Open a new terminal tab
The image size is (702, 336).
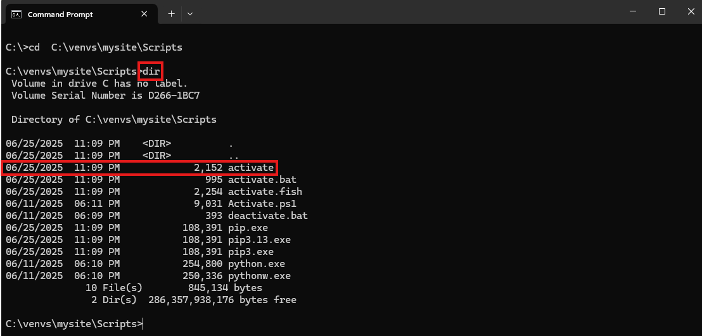point(171,14)
